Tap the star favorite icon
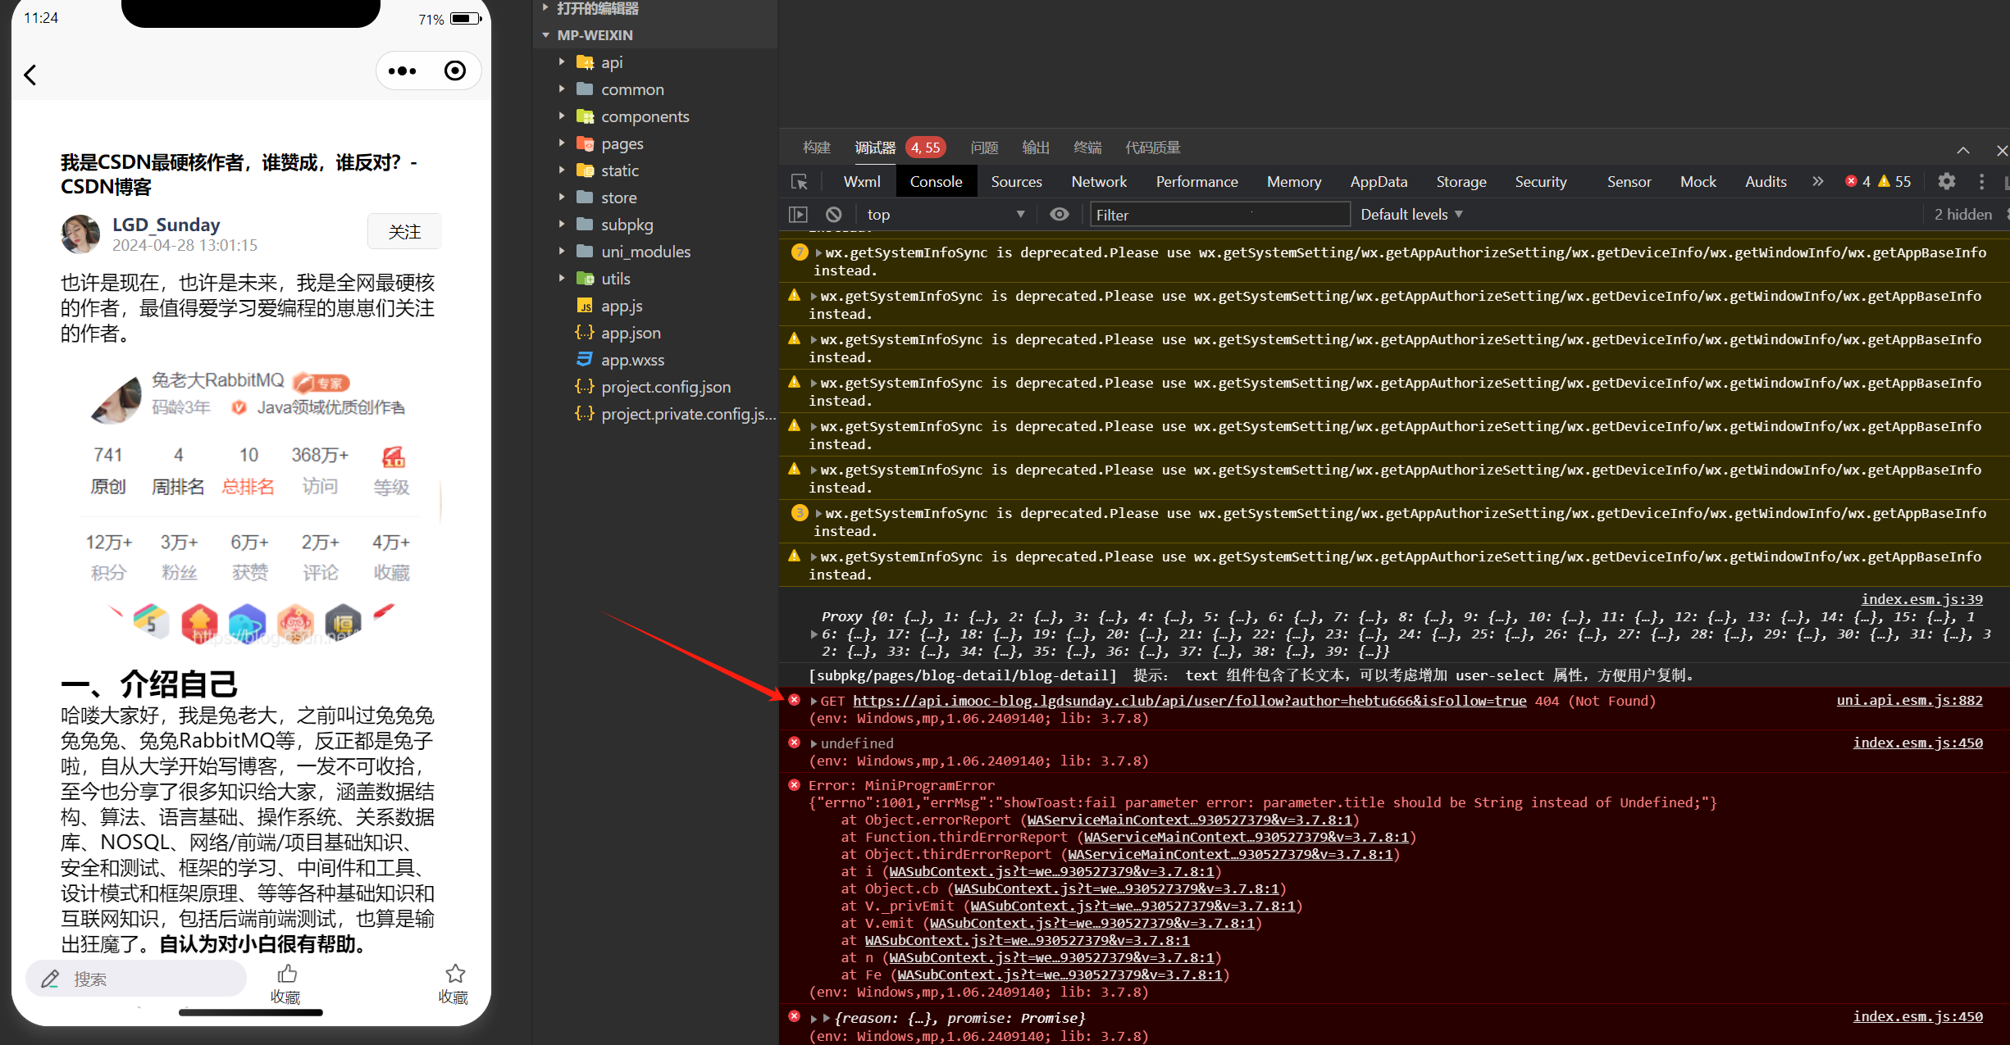Image resolution: width=2010 pixels, height=1045 pixels. (x=455, y=973)
